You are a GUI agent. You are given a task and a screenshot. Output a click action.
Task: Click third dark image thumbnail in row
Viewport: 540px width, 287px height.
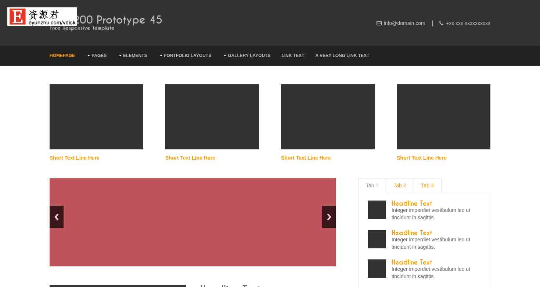point(328,117)
